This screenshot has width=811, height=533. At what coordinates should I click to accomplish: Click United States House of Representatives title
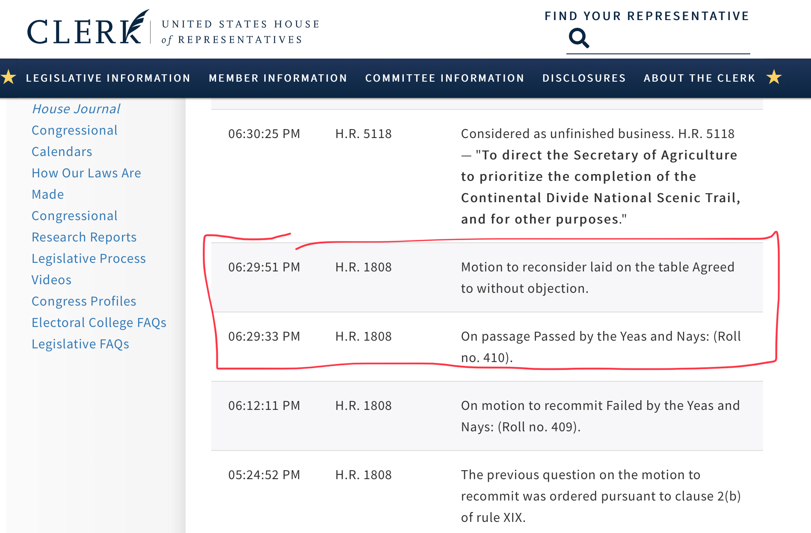tap(240, 32)
